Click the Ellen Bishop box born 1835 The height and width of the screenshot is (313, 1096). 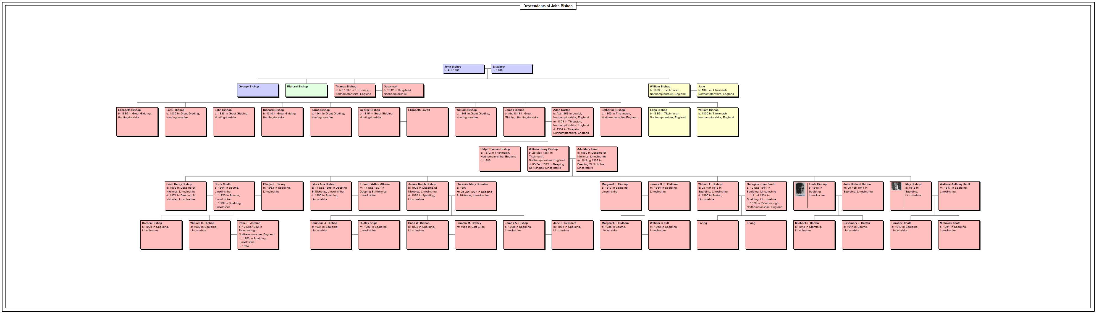[x=669, y=121]
